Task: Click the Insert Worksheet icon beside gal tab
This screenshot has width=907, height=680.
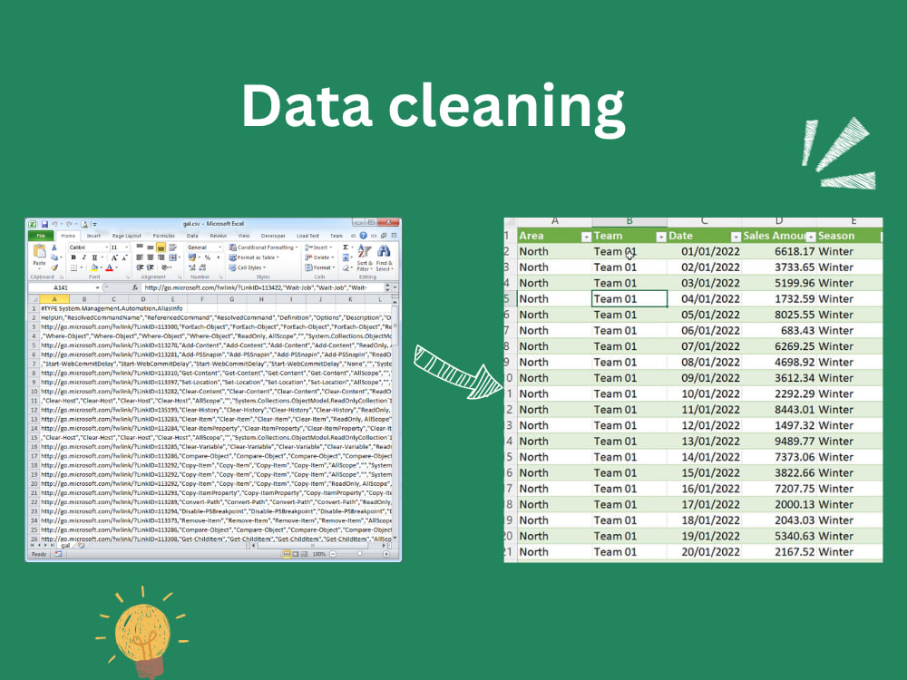Action: coord(81,545)
